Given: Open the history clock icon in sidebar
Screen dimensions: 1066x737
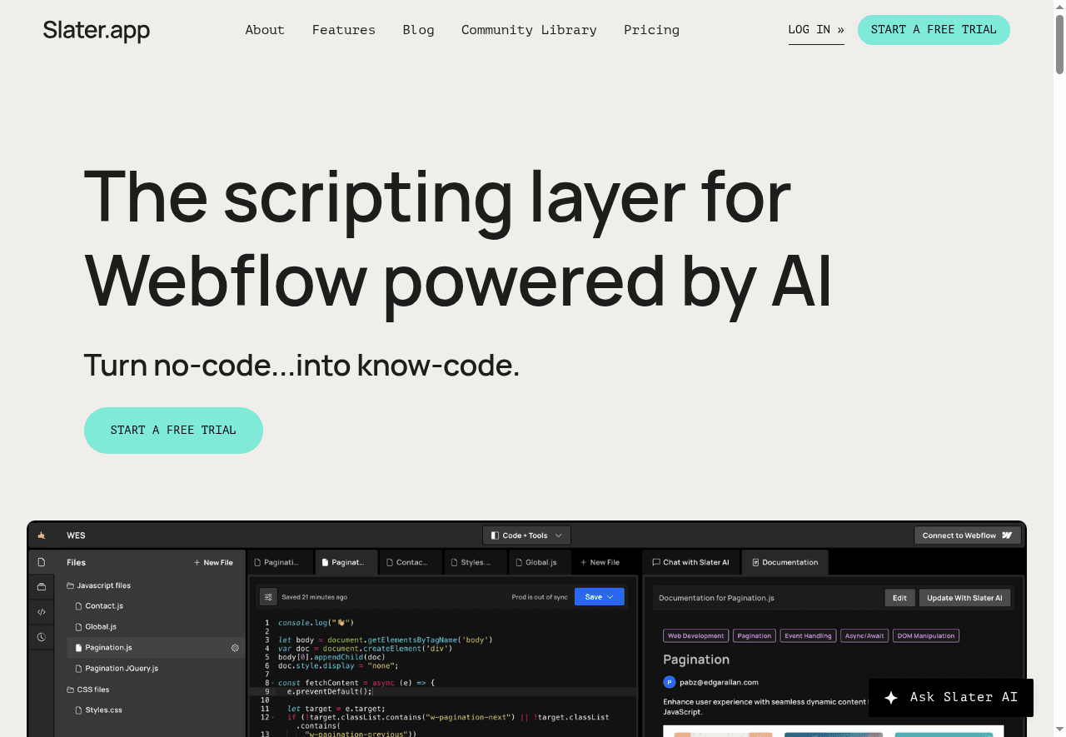Looking at the screenshot, I should (x=41, y=637).
